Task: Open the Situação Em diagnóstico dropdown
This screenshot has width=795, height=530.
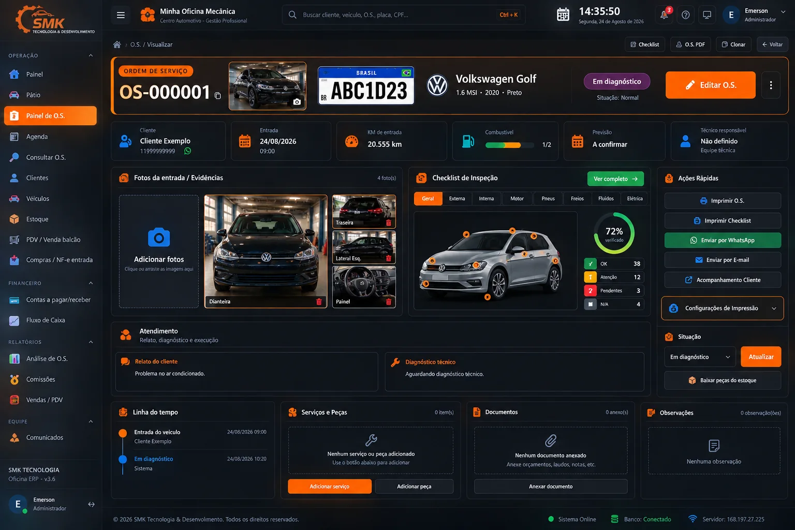Action: coord(700,357)
